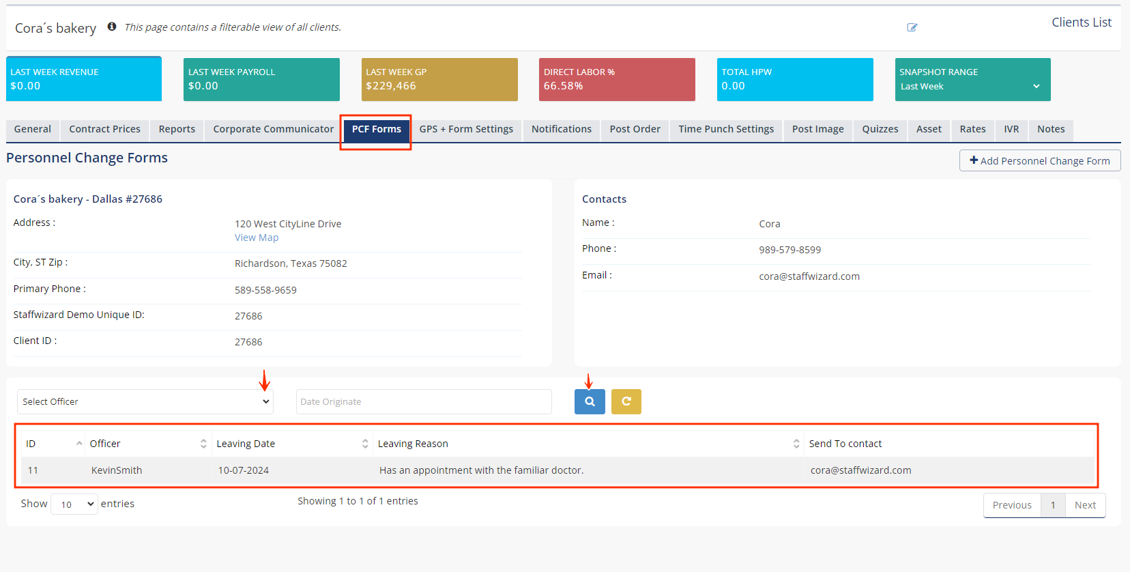Viewport: 1130px width, 572px height.
Task: Sort table by ID column arrow
Action: tap(79, 444)
